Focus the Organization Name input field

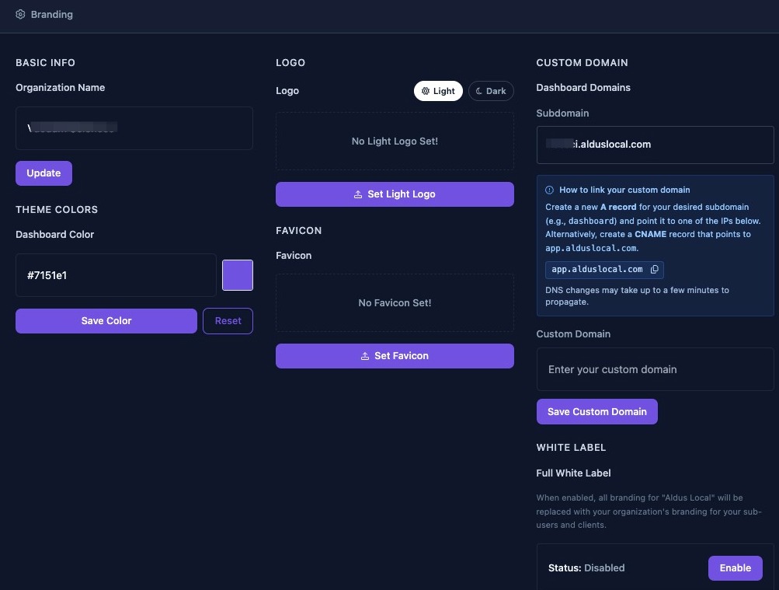pos(134,128)
